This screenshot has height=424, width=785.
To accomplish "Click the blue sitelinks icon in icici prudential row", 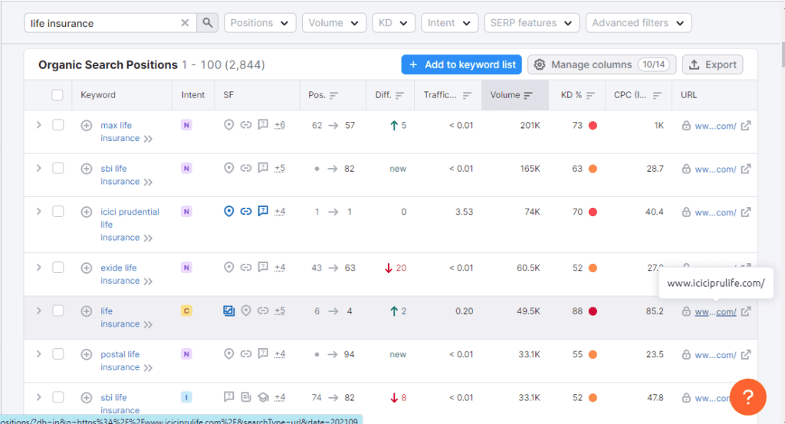I will 246,212.
